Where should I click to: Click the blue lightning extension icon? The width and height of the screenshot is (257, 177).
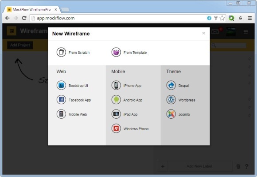pos(209,18)
